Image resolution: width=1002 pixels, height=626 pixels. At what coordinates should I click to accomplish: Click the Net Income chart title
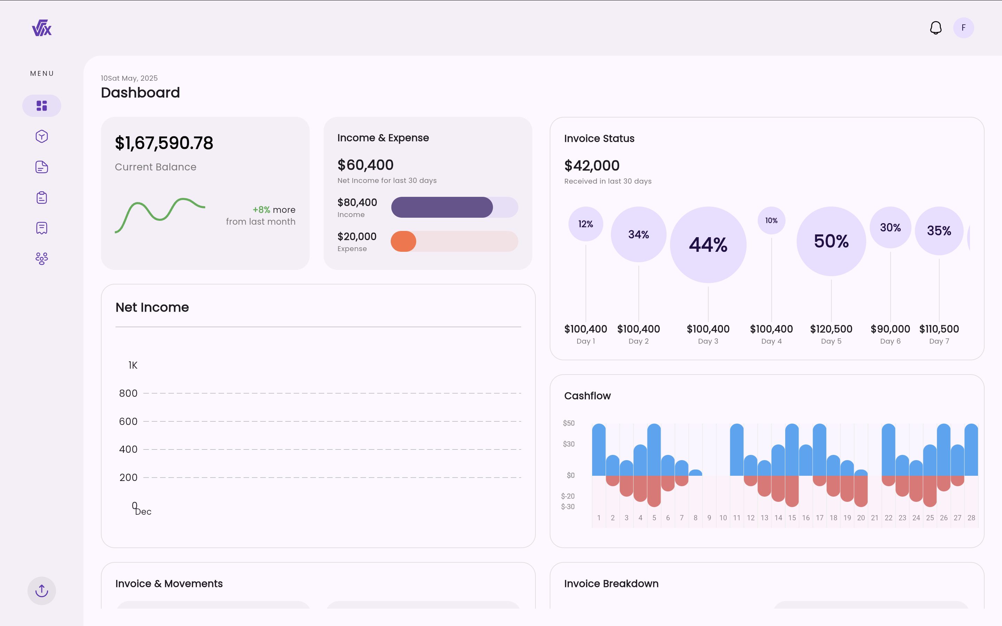152,307
